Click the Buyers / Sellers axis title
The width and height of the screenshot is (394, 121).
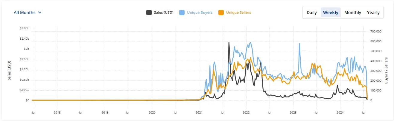(x=386, y=70)
